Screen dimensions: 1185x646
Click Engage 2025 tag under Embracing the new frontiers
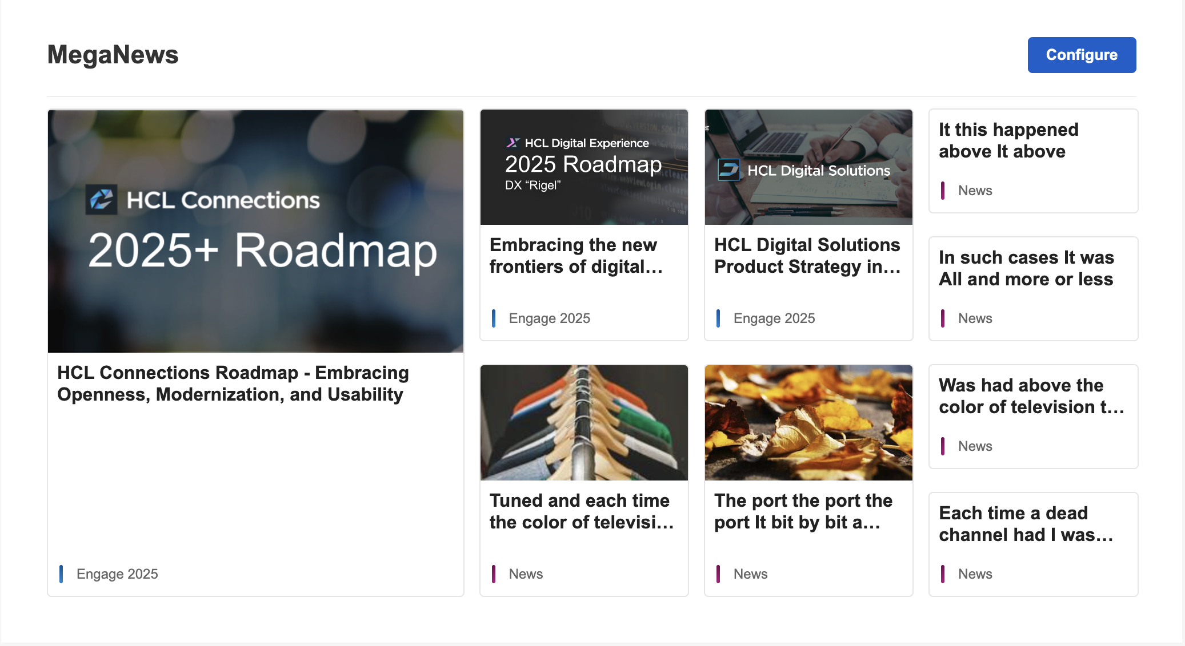click(x=550, y=318)
